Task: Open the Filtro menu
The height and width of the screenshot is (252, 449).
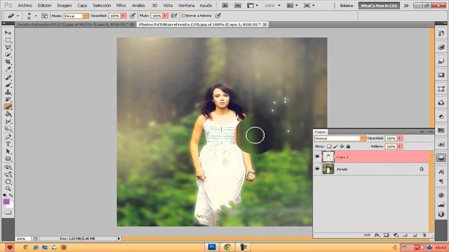Action: [x=121, y=5]
